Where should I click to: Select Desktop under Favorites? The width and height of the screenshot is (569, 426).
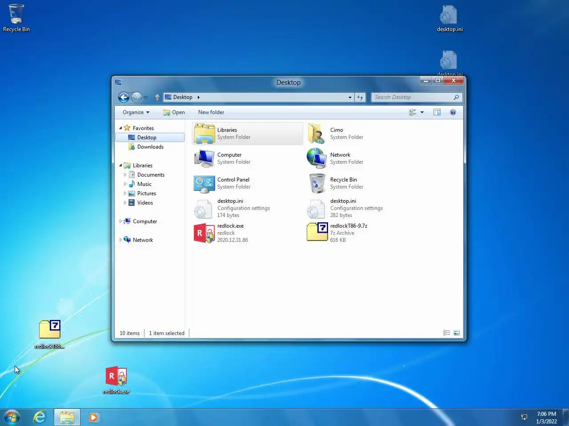point(150,138)
